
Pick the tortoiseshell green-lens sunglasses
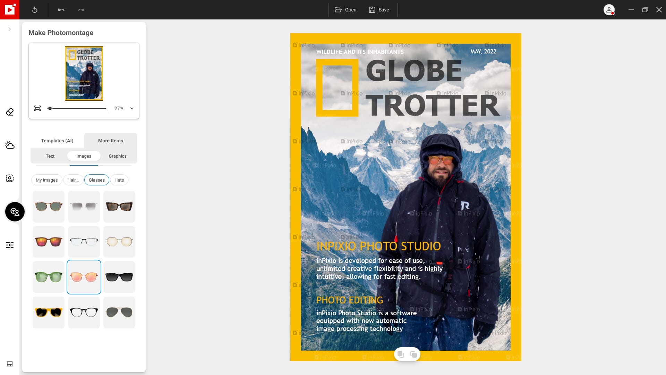[49, 207]
